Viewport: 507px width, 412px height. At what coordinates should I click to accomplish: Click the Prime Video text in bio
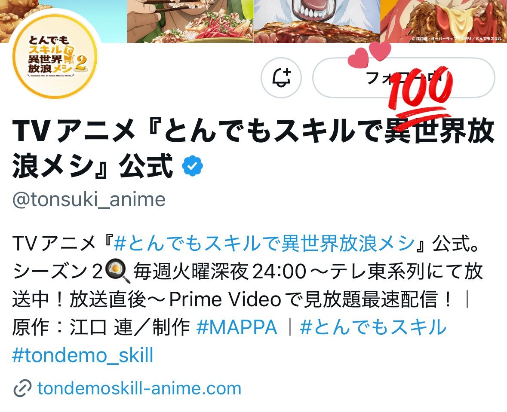(x=225, y=299)
